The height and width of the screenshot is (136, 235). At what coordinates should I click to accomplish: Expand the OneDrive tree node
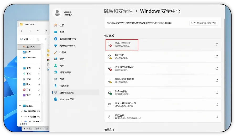20,57
